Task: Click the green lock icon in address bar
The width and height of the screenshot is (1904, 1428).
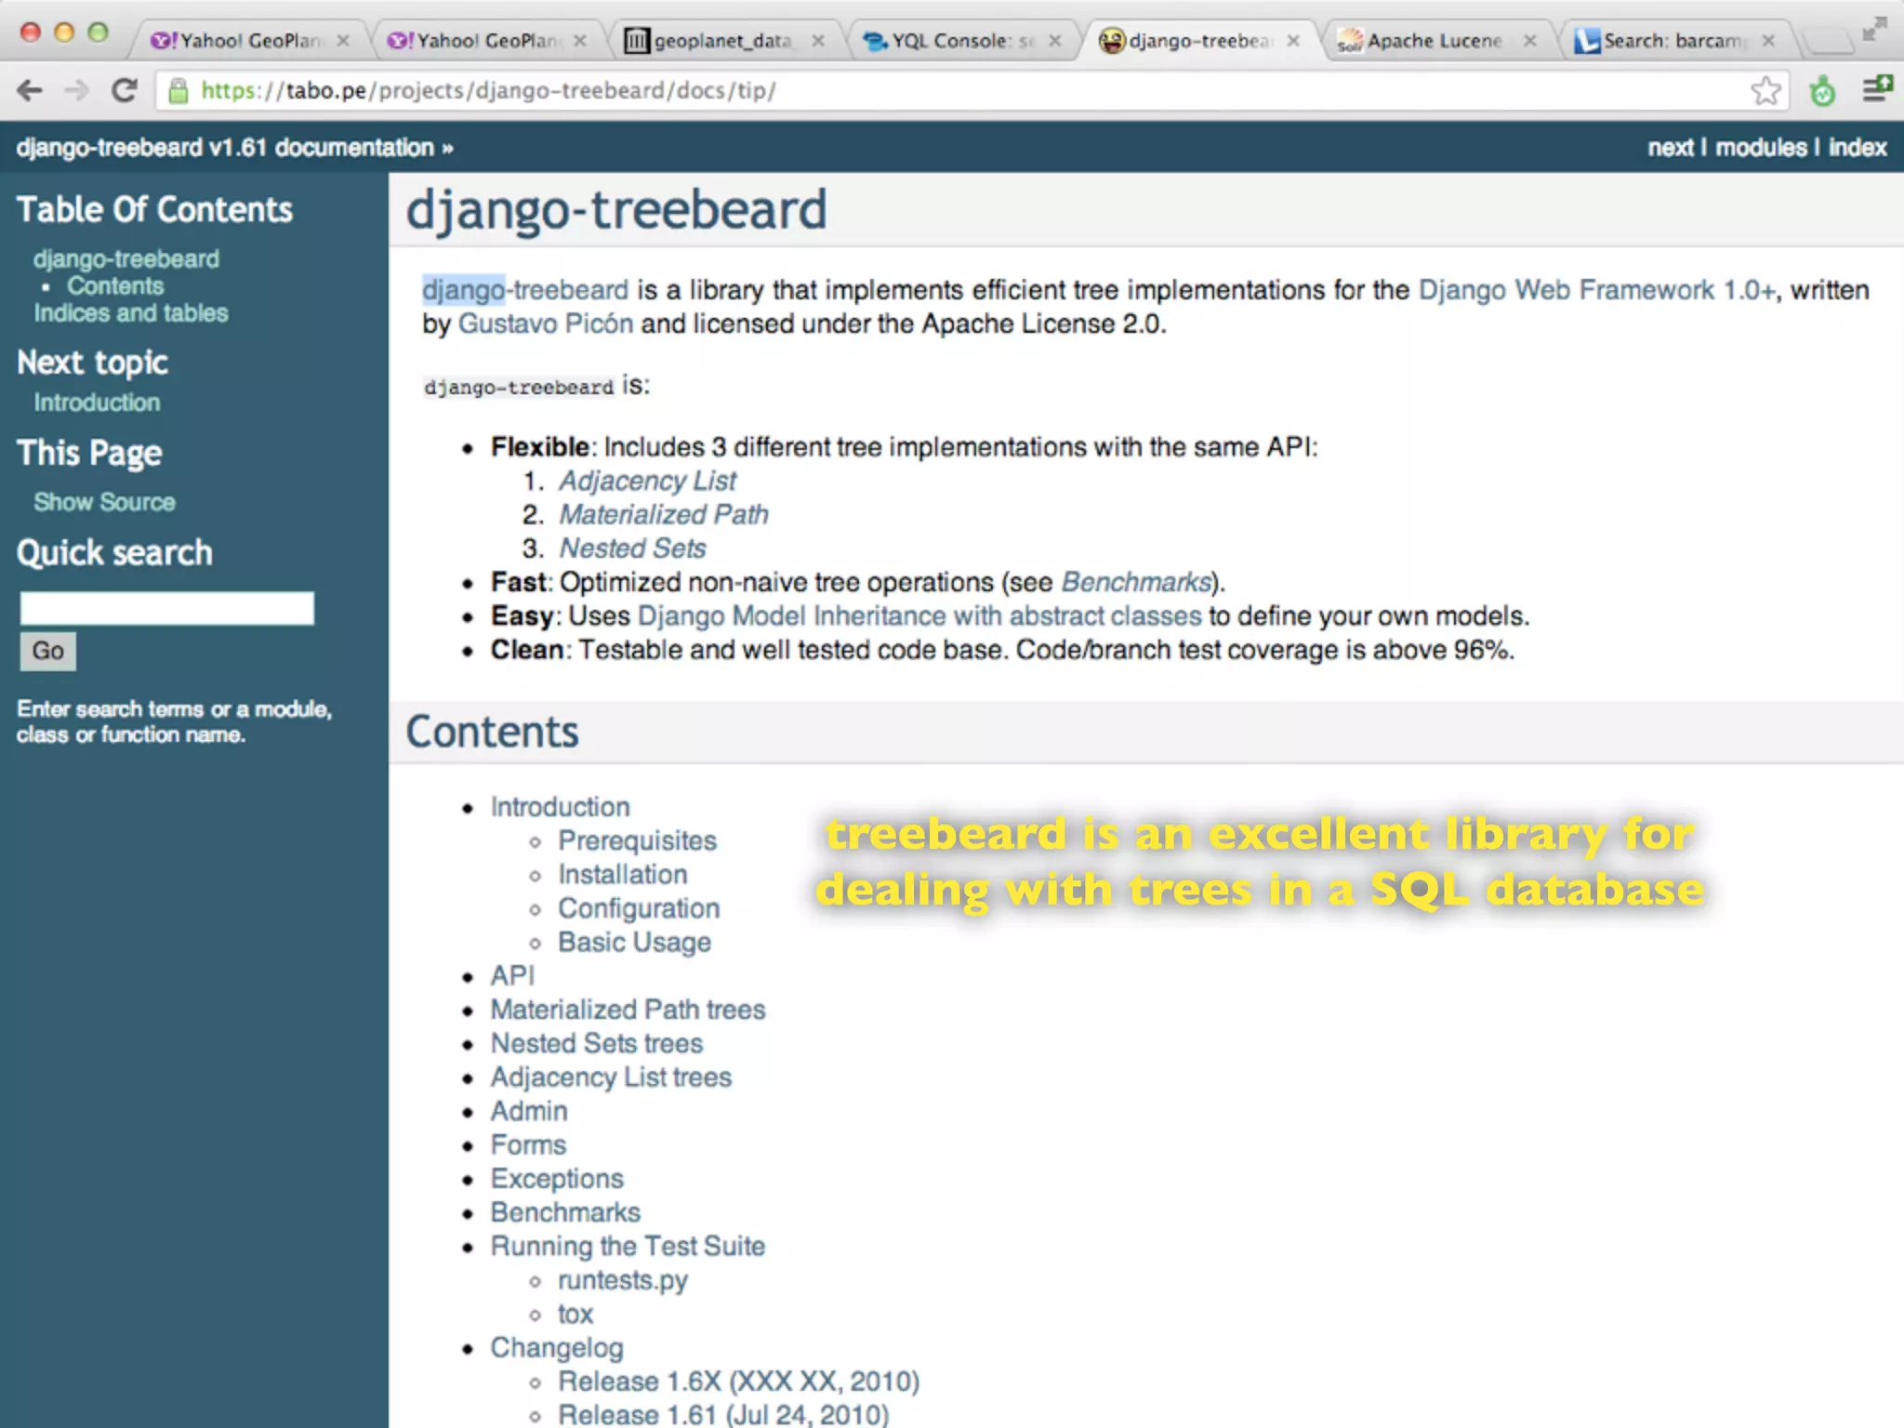Action: click(178, 91)
